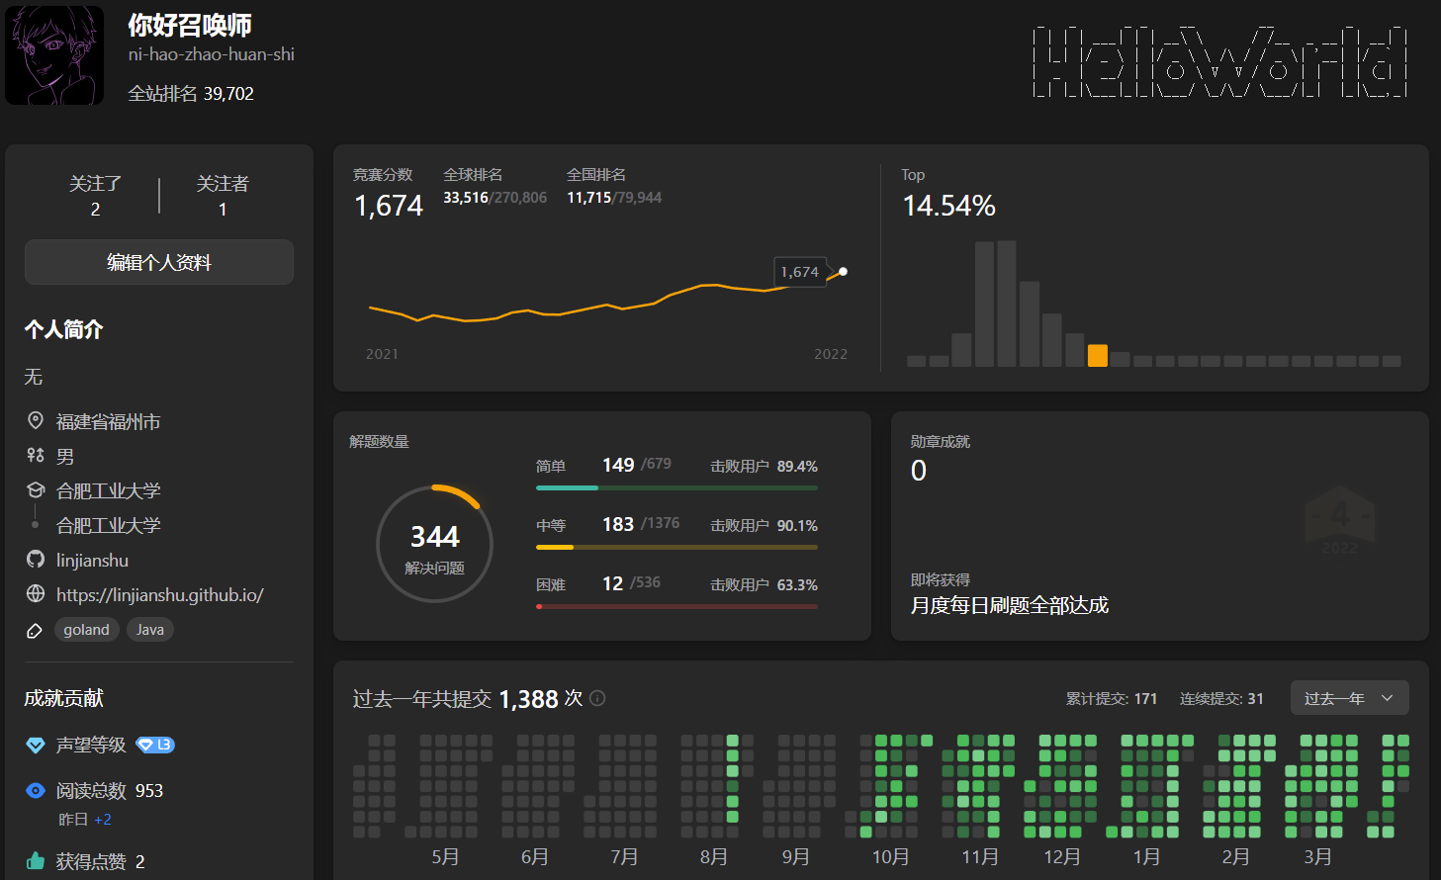Click the skills tag icon beside goland
The width and height of the screenshot is (1441, 880).
coord(35,630)
